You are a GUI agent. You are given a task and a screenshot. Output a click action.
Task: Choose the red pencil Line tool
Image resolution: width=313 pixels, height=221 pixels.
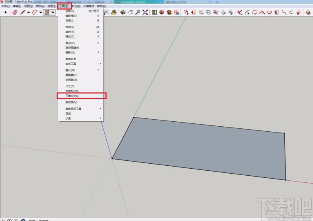tap(23, 12)
